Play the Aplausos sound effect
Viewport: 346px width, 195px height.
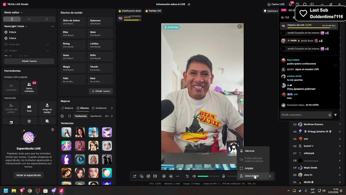(x=100, y=22)
